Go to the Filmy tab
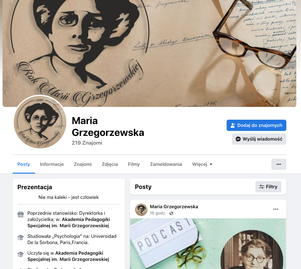The height and width of the screenshot is (269, 301). coord(134,164)
